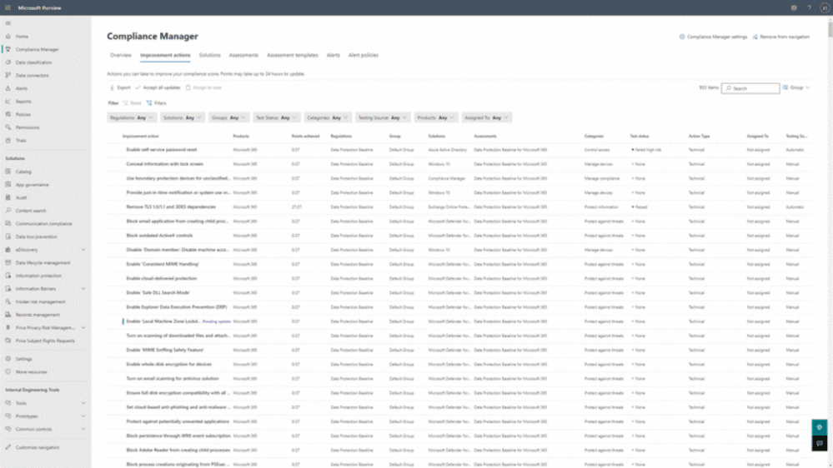
Task: Open the Solutions filter dropdown
Action: (x=183, y=117)
